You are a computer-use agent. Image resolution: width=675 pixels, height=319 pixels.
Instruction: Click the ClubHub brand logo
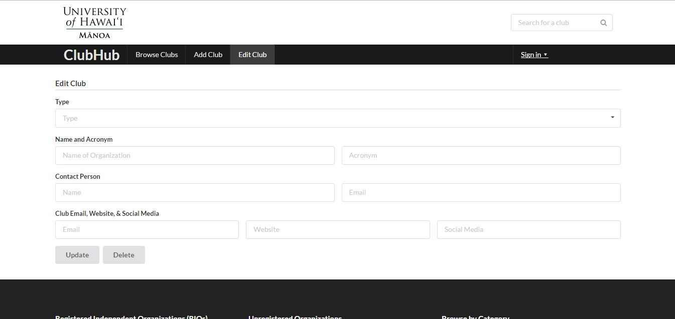point(91,55)
